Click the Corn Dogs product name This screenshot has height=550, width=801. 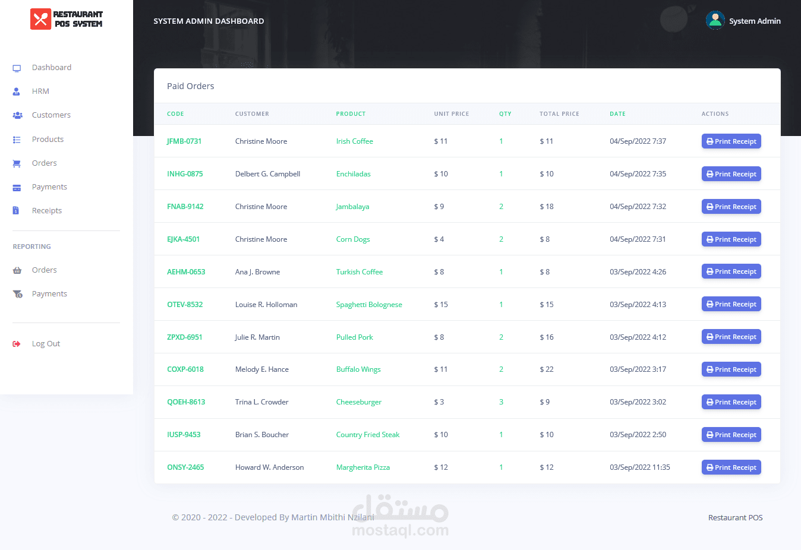tap(353, 239)
